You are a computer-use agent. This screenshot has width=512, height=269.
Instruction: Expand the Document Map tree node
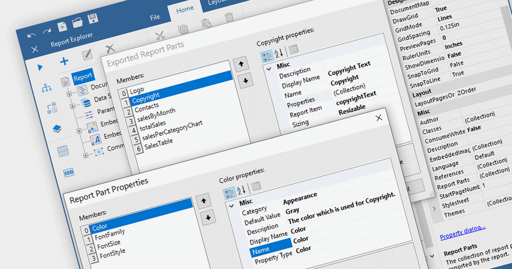click(x=69, y=94)
